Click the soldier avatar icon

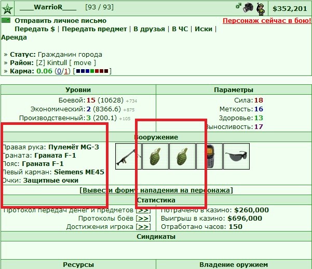click(261, 9)
